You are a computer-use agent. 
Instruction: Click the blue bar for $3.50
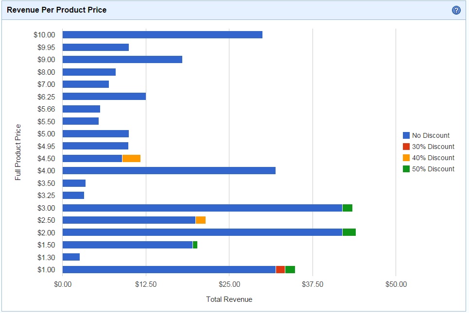point(74,183)
